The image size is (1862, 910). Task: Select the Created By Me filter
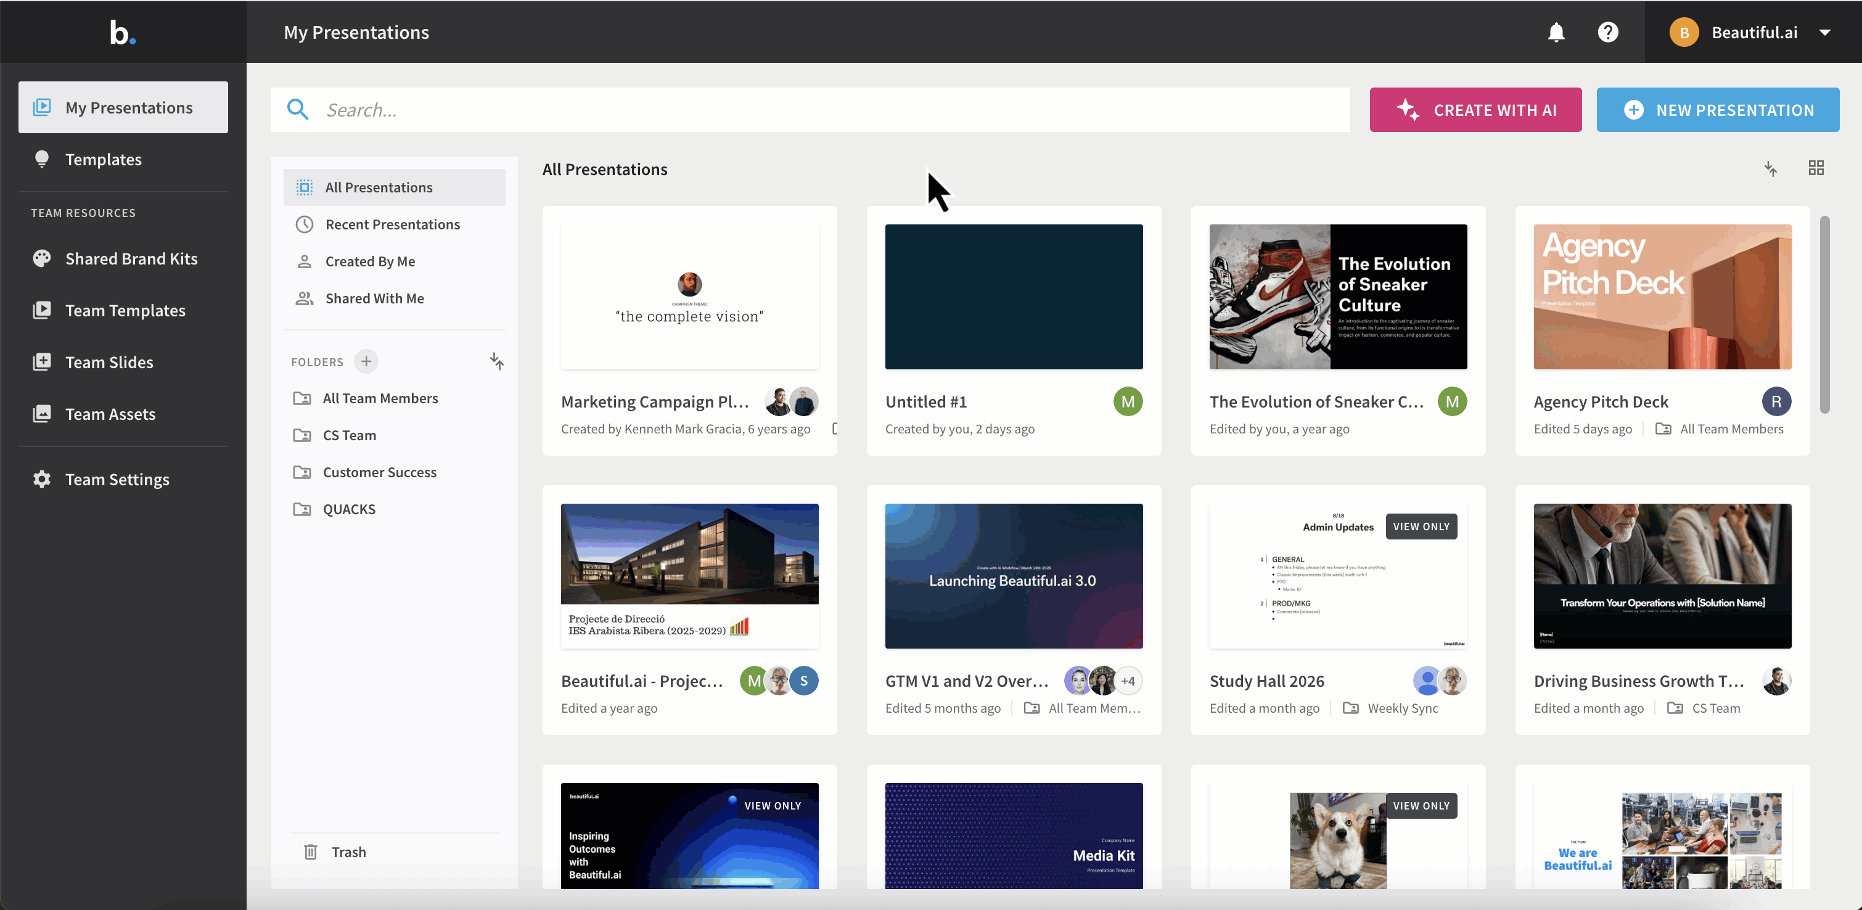coord(394,261)
